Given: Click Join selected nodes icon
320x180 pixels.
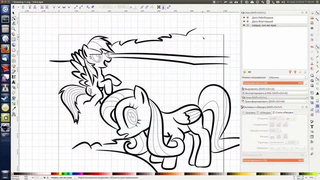Looking at the screenshot, I should (x=30, y=7).
